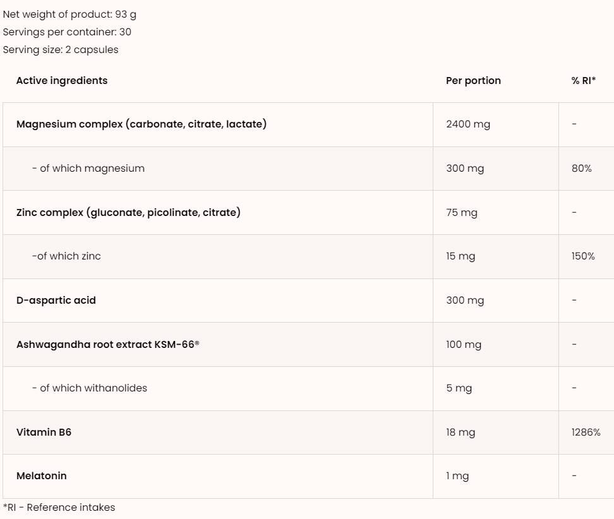This screenshot has width=614, height=519.
Task: Click the 1 mg melatonin amount
Action: click(x=457, y=475)
